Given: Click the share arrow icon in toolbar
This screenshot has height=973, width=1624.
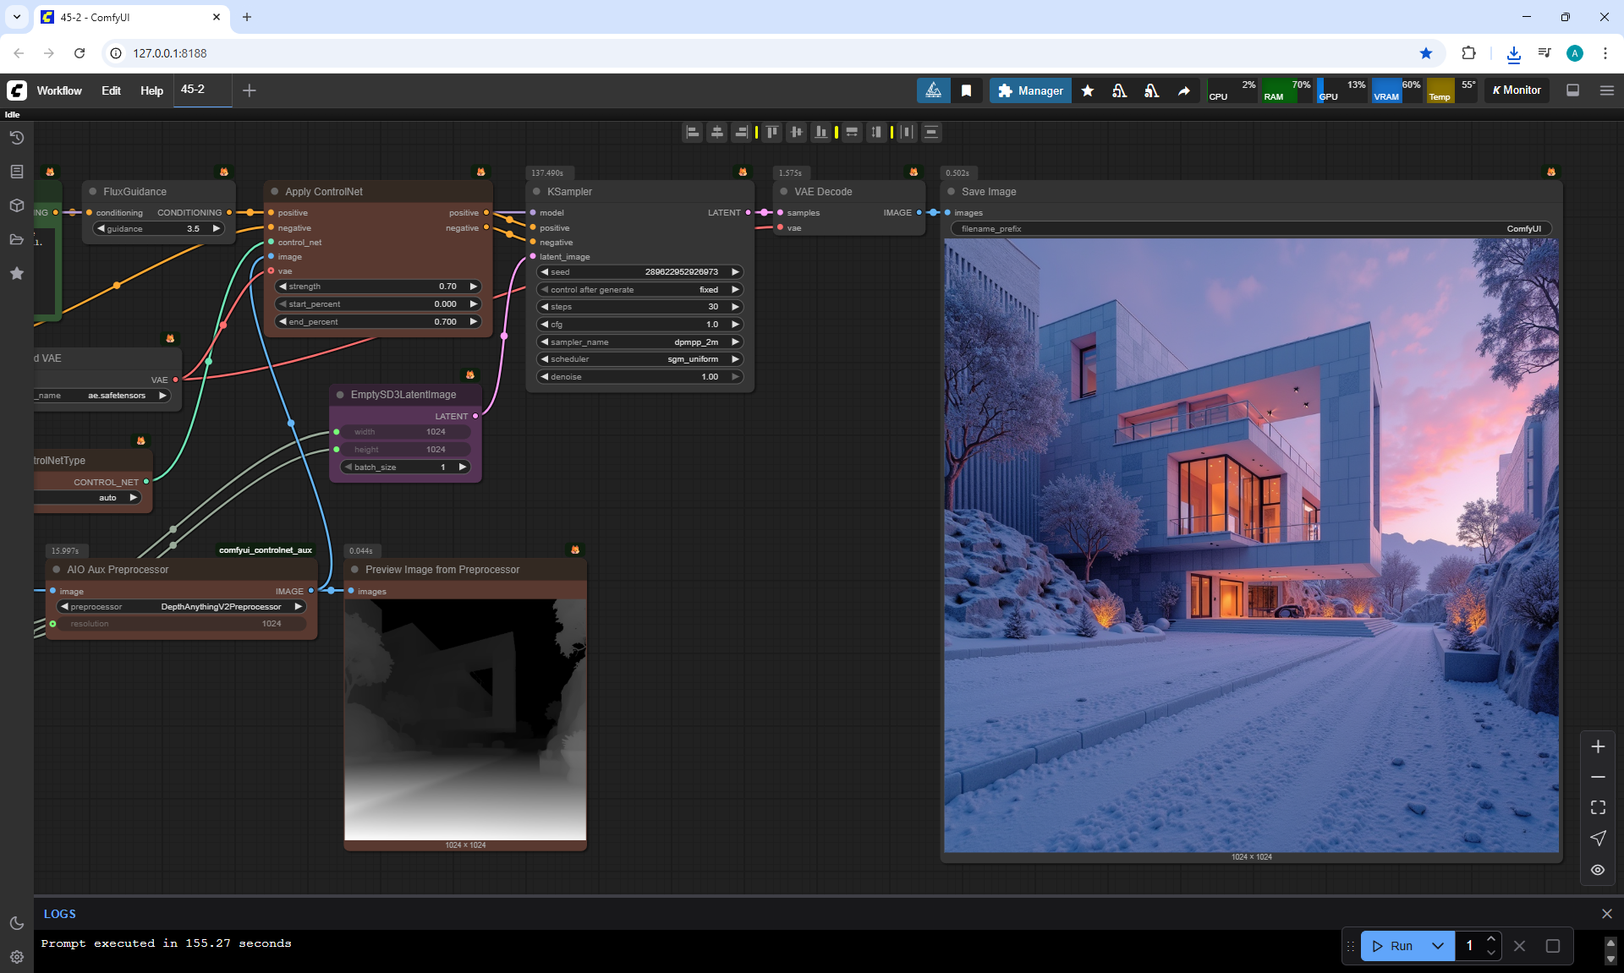Looking at the screenshot, I should [1183, 90].
